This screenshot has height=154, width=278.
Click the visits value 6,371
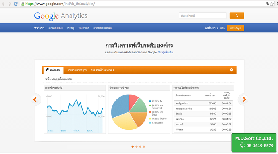[x=213, y=119]
